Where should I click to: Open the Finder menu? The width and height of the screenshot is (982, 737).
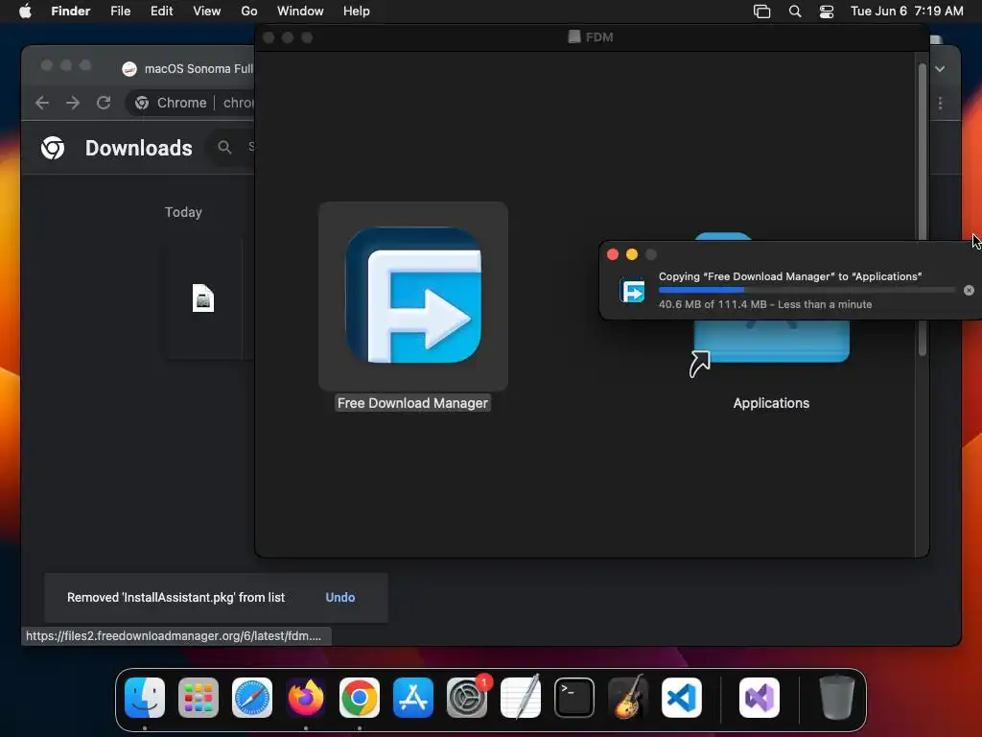[71, 12]
